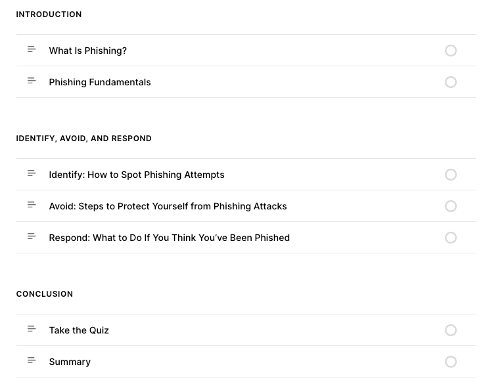Open Avoid: Steps to Protect Yourself lesson
485x386 pixels.
(x=168, y=206)
